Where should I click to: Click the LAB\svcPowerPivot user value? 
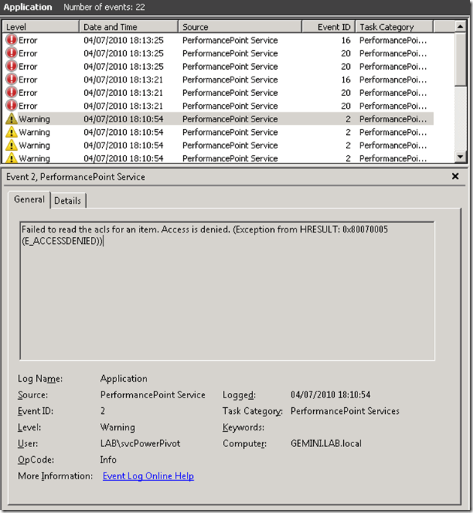(140, 443)
